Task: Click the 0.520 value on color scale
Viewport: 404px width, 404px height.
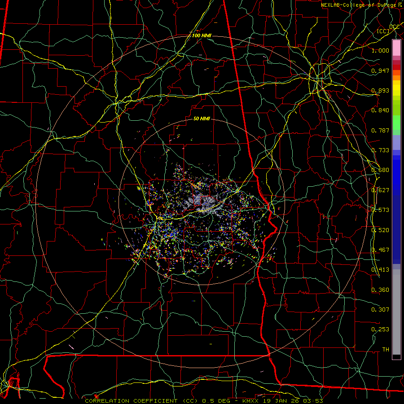Action: 380,230
